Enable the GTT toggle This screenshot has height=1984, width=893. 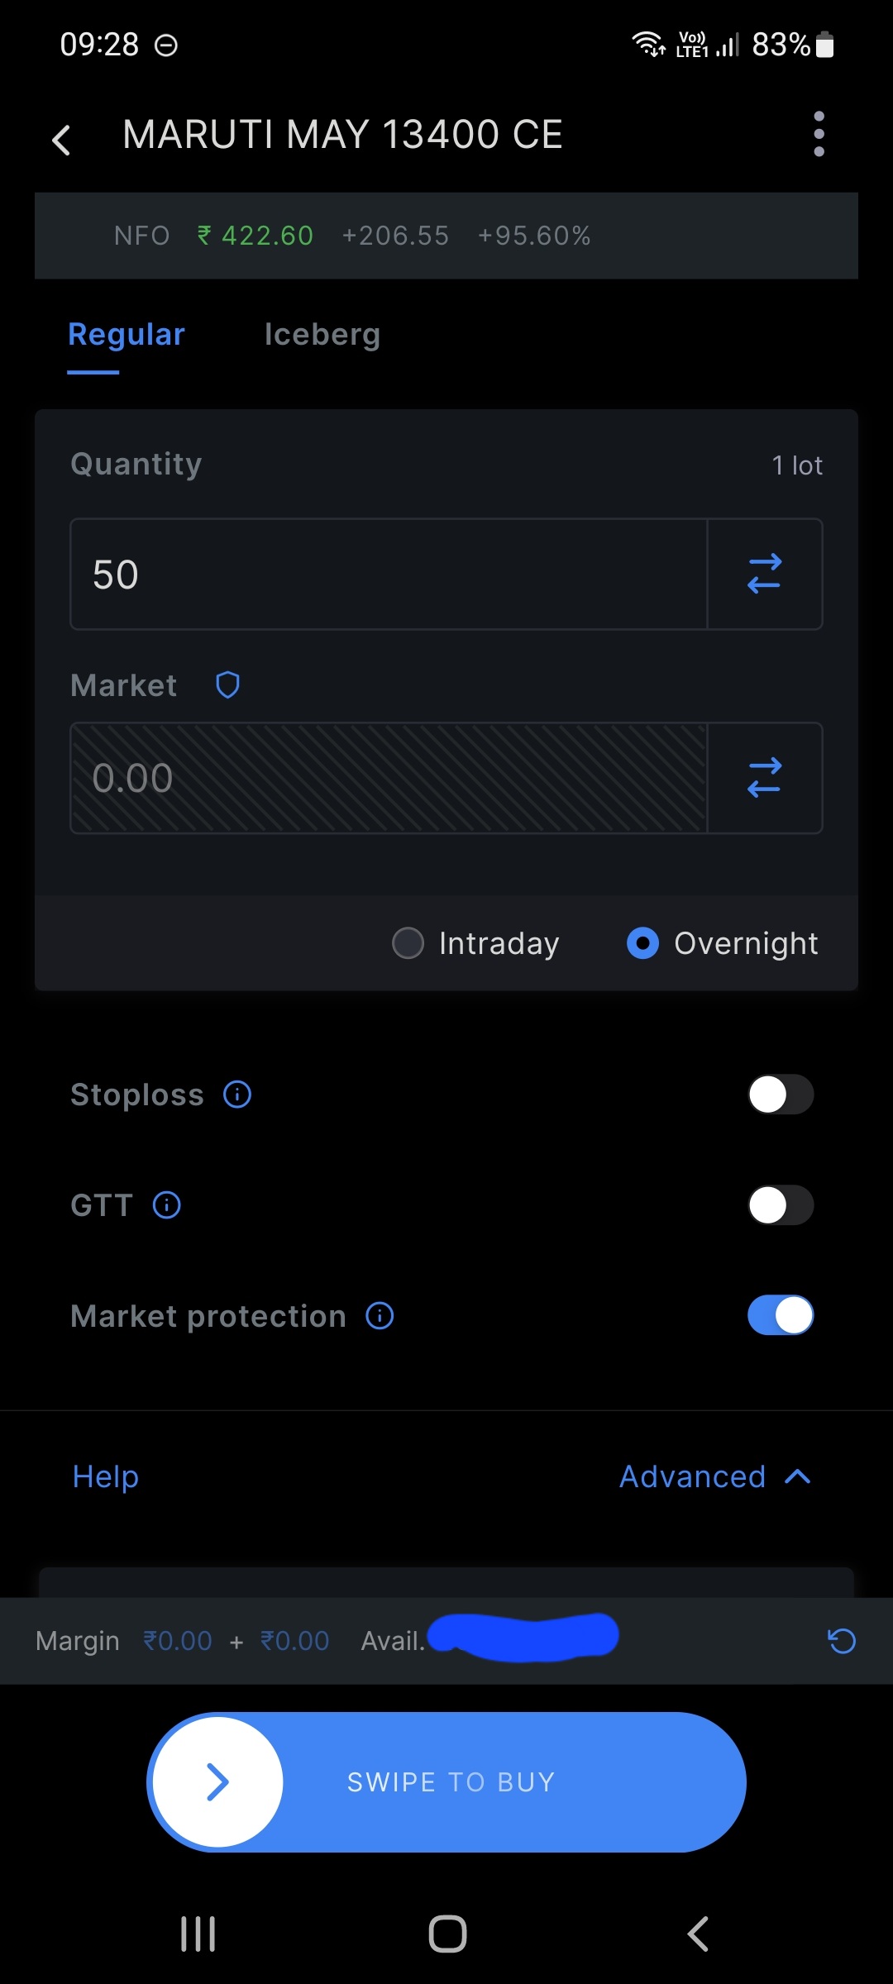tap(781, 1205)
